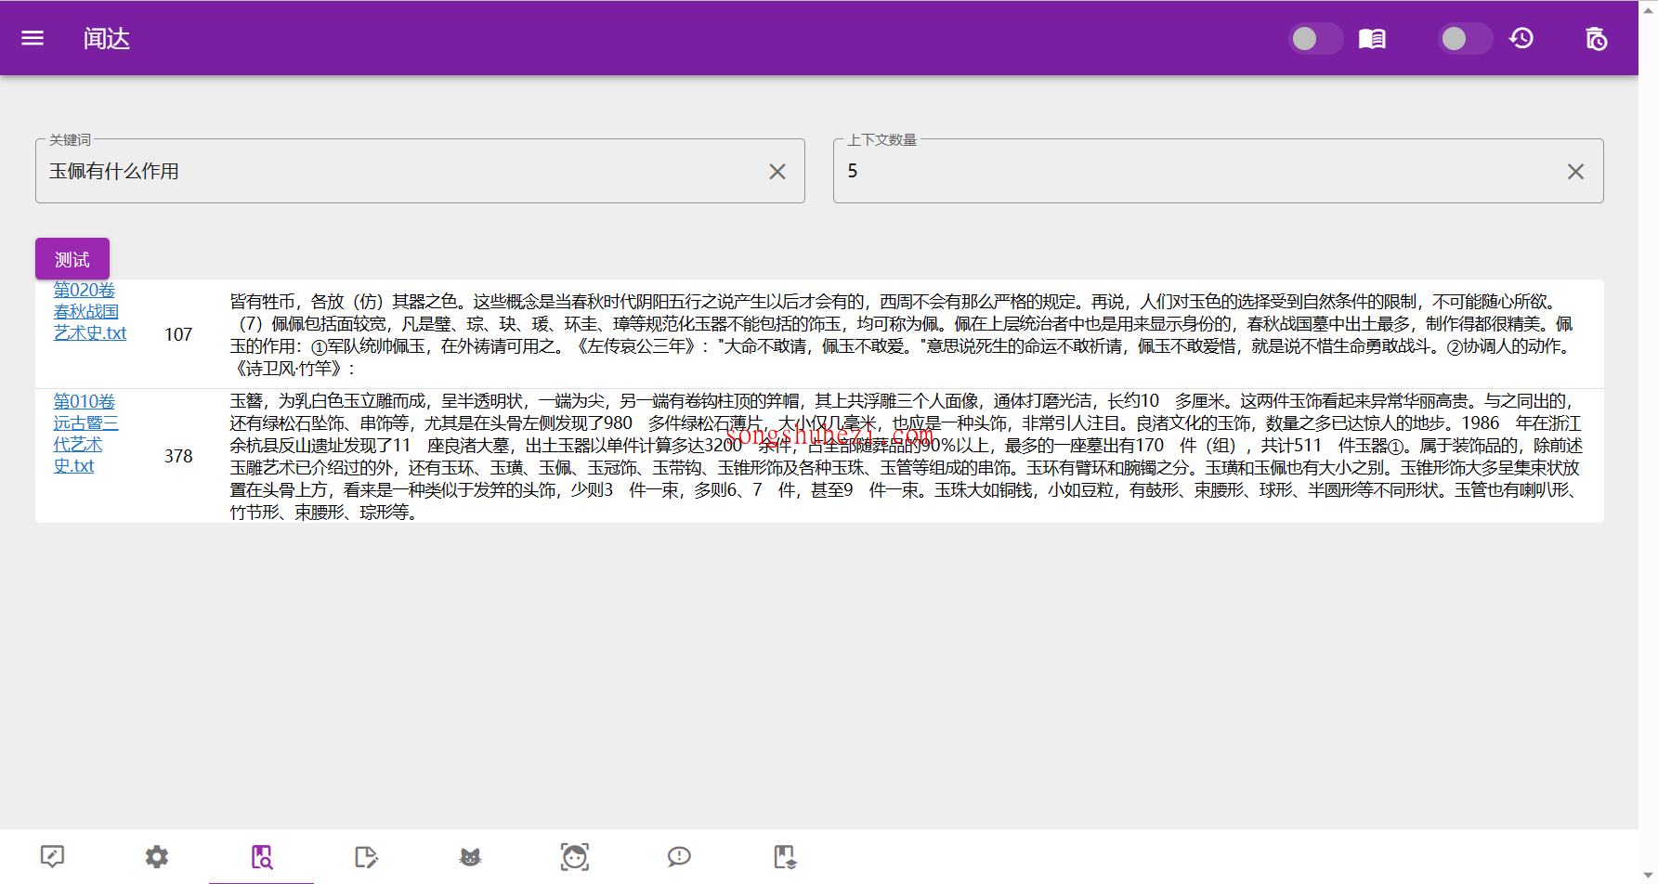Click the open book reading icon

point(1372,38)
